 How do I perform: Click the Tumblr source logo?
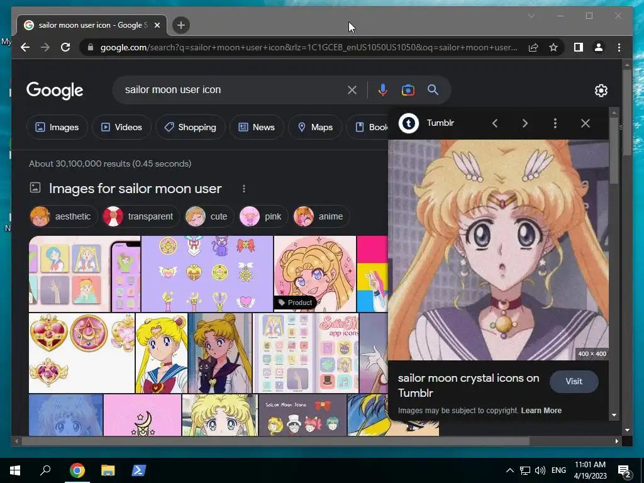point(409,123)
